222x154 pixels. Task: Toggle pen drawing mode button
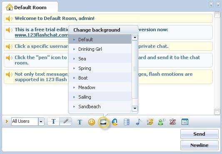point(66,121)
